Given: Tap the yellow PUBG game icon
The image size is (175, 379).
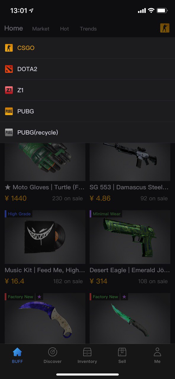Looking at the screenshot, I should (x=9, y=111).
